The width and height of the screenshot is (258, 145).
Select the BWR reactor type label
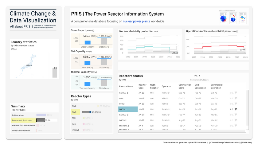74,106
